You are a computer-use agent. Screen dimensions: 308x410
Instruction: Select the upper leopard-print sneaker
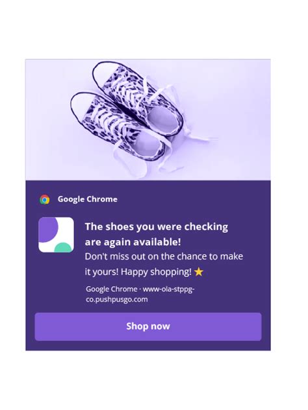pos(139,98)
